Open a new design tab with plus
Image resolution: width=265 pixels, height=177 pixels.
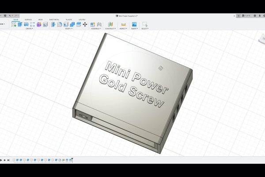[x=238, y=16]
